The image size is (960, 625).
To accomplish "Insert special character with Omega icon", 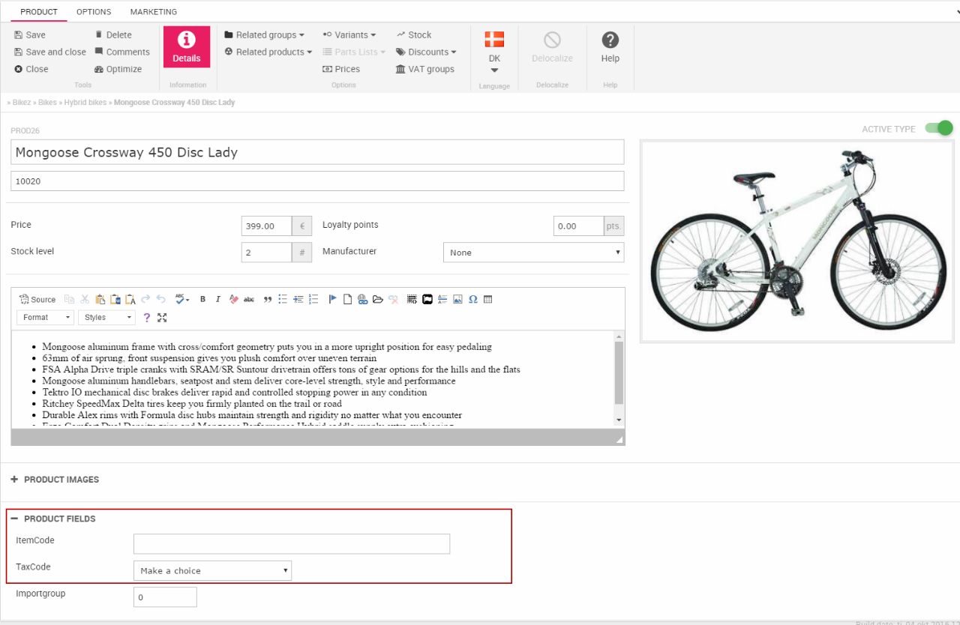I will click(472, 299).
